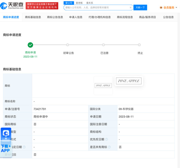Click the 商标结构 label cell
This screenshot has height=168, width=180.
pyautogui.click(x=103, y=132)
